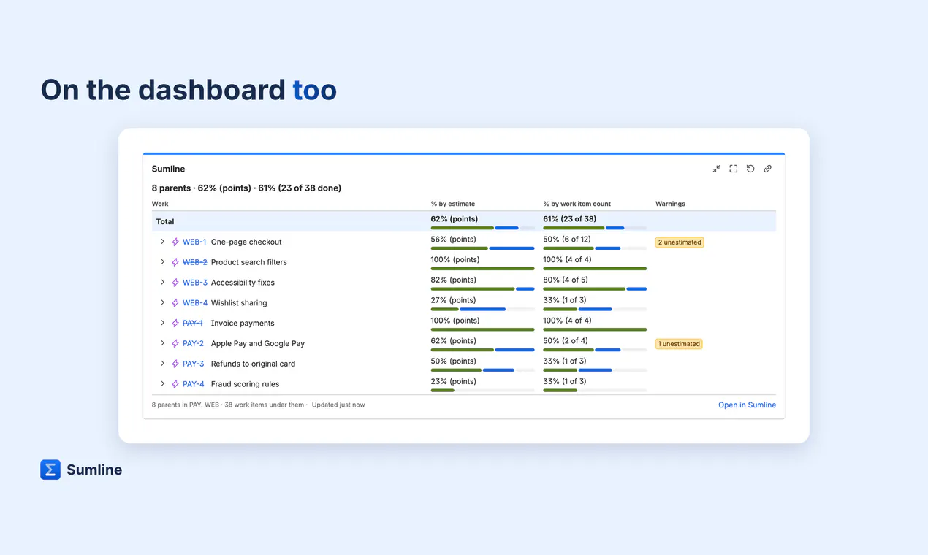Screen dimensions: 928x555
Task: Open the struck-through WEB-2 issue key
Action: (x=195, y=262)
